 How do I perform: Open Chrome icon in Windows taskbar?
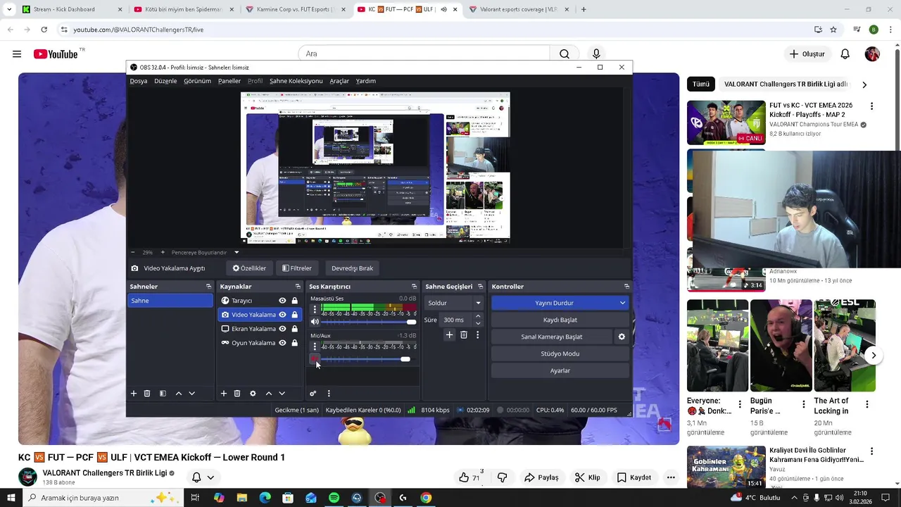pyautogui.click(x=426, y=498)
